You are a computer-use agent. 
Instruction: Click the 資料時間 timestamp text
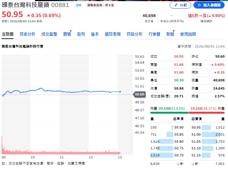(x=201, y=46)
